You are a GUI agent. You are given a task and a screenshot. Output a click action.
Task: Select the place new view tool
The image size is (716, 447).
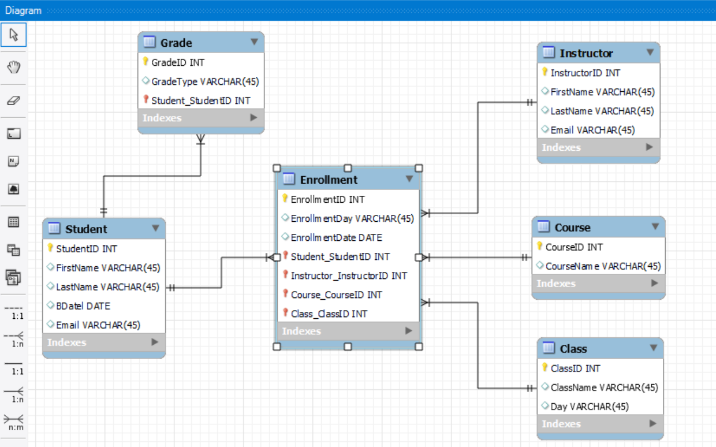(x=14, y=249)
